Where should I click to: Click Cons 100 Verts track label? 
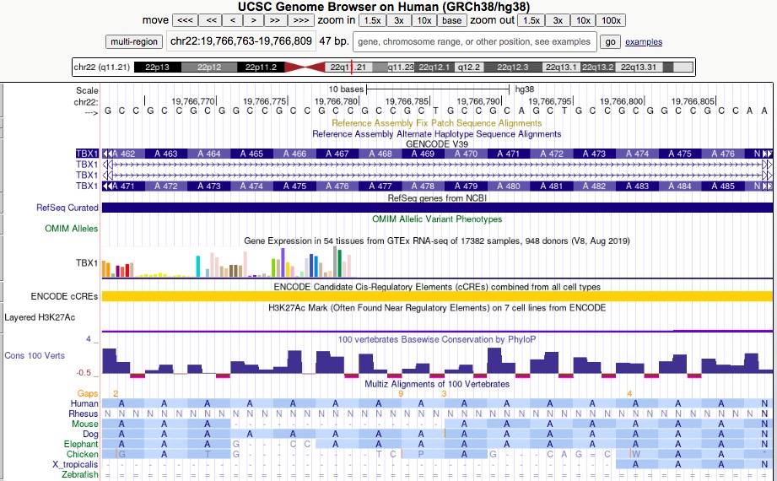coord(35,355)
